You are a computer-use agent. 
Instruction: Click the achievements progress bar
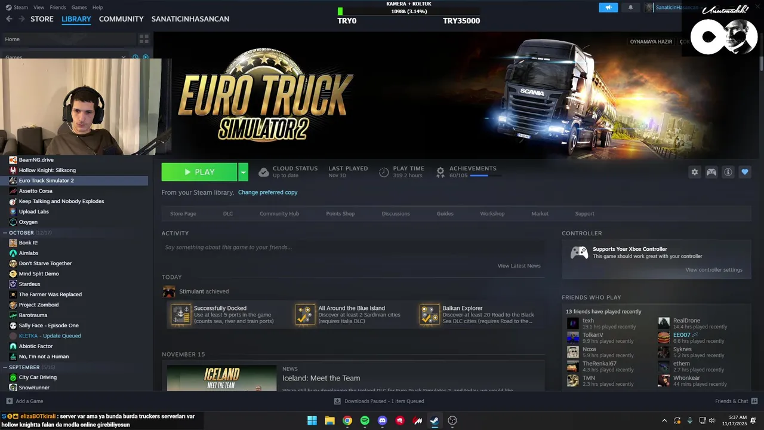(486, 176)
